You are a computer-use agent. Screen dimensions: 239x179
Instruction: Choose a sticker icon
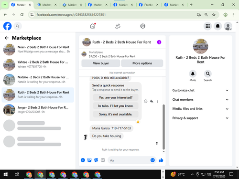click(x=96, y=160)
